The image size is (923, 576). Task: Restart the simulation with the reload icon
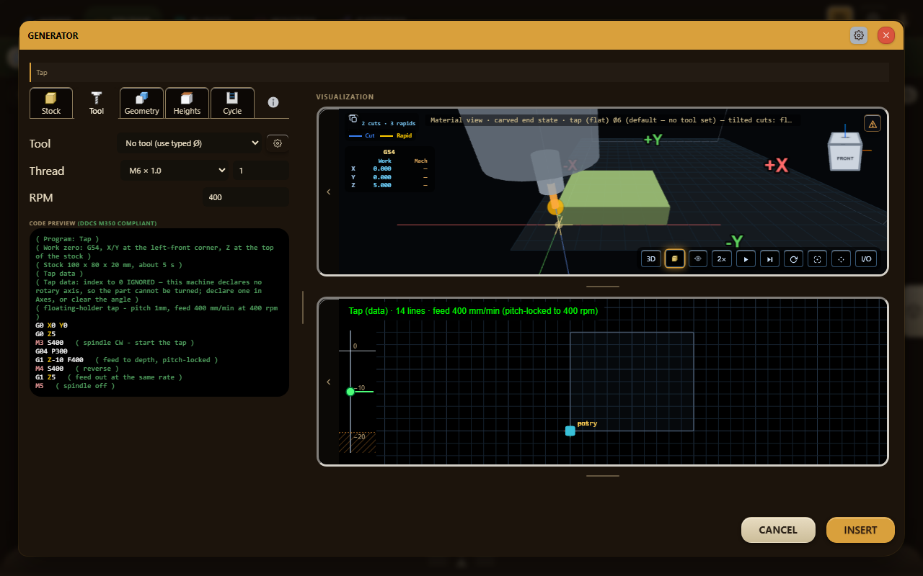[x=793, y=258]
